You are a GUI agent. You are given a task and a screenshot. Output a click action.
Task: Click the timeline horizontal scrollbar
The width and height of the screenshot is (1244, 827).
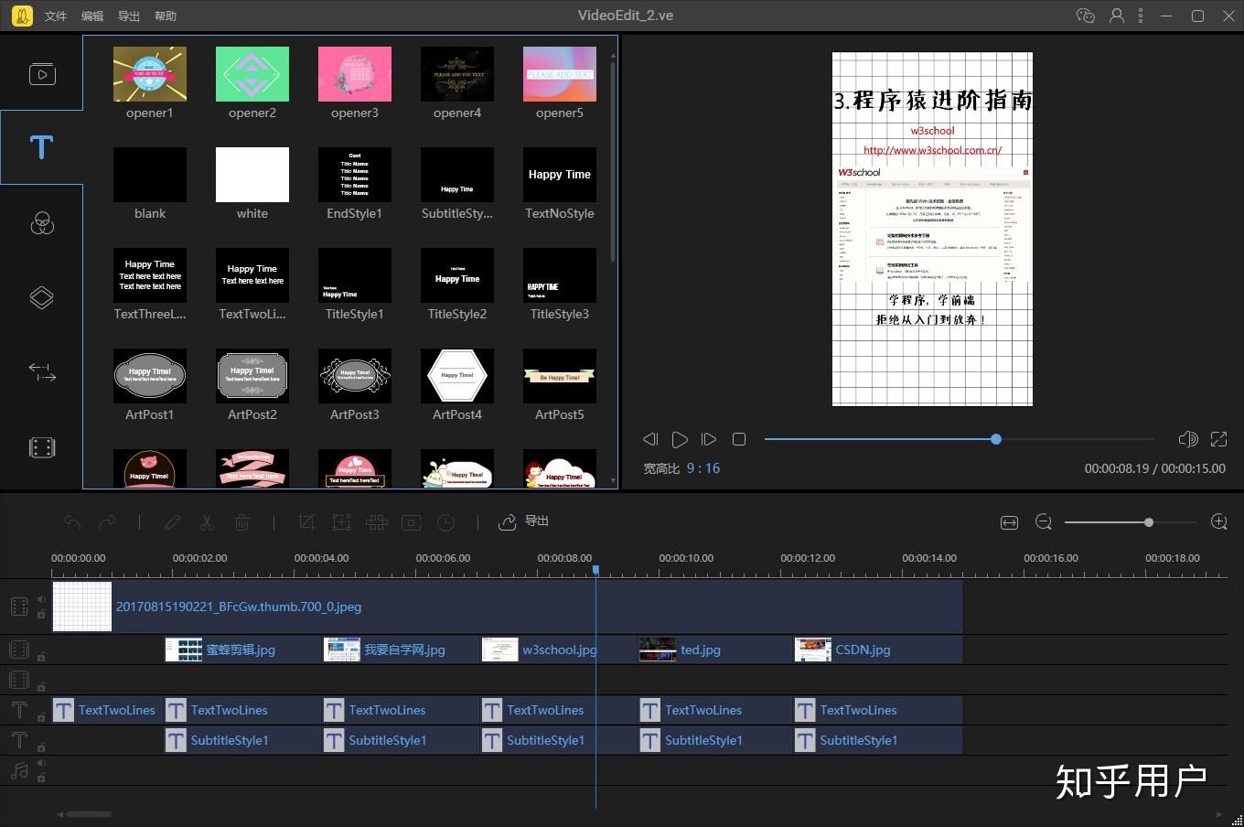tap(89, 814)
